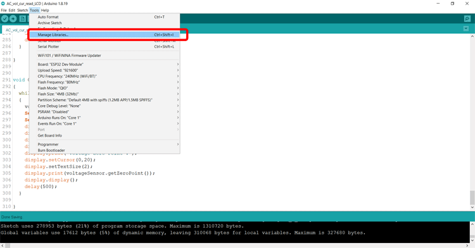Click "Done Saving" status message
The height and width of the screenshot is (248, 475).
pos(11,217)
